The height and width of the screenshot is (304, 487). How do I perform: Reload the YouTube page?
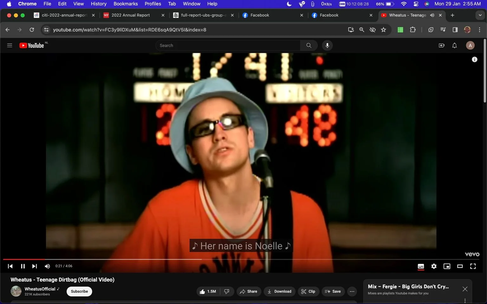32,29
